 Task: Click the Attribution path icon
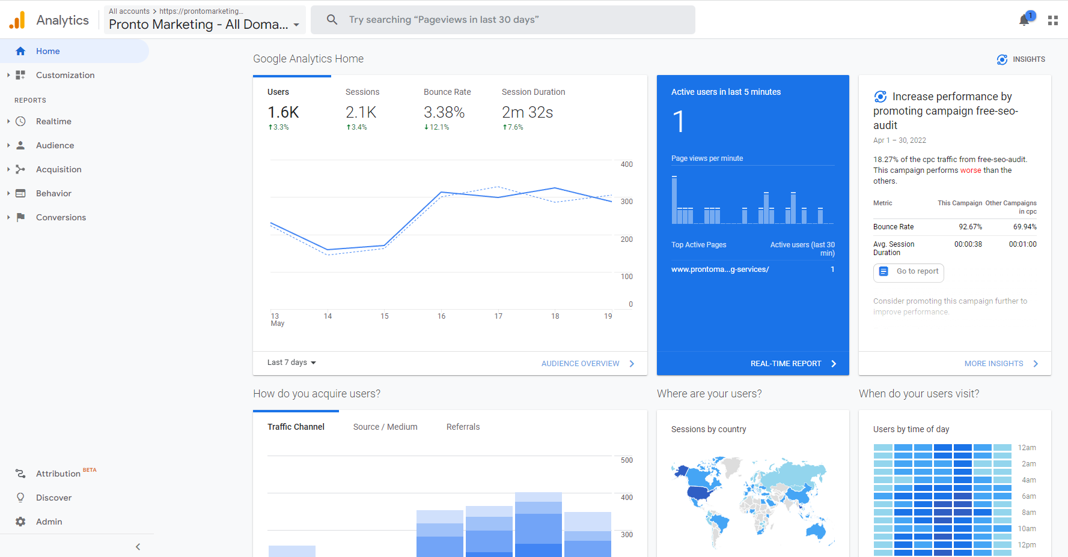[20, 474]
